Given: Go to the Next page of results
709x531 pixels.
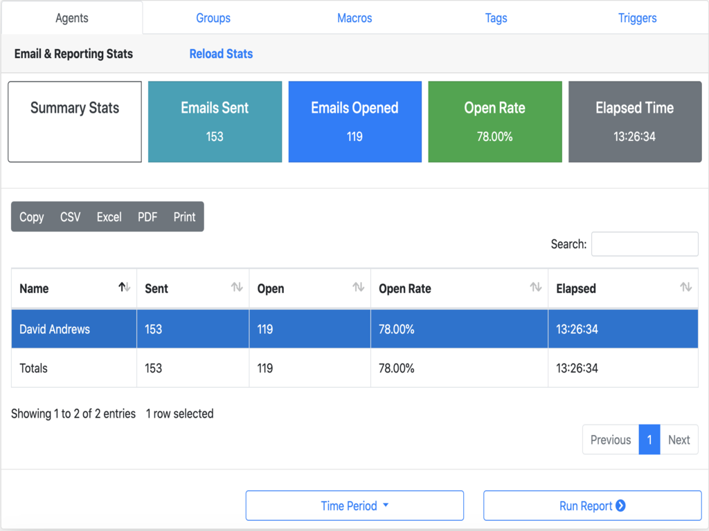Looking at the screenshot, I should pyautogui.click(x=679, y=439).
